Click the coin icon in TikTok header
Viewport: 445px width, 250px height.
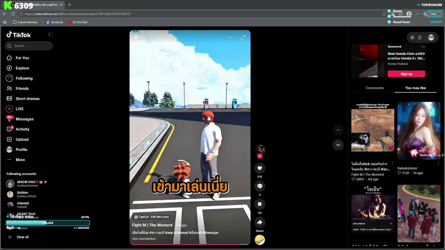tap(412, 37)
